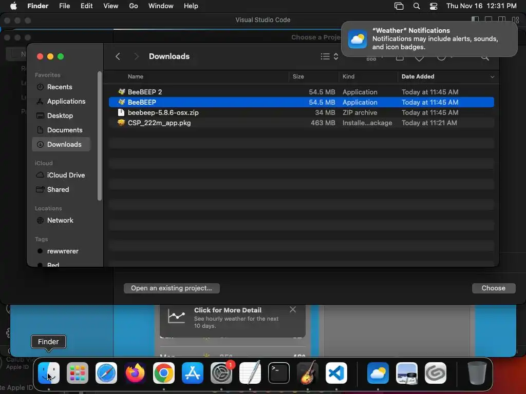Click the ZIP archive kind cell
This screenshot has height=394, width=526.
360,112
